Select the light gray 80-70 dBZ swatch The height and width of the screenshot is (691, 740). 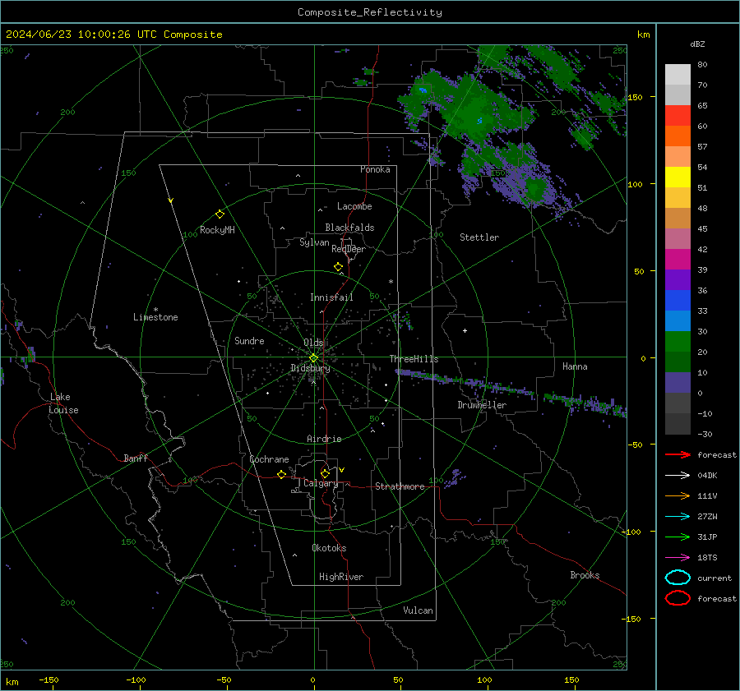pos(678,75)
